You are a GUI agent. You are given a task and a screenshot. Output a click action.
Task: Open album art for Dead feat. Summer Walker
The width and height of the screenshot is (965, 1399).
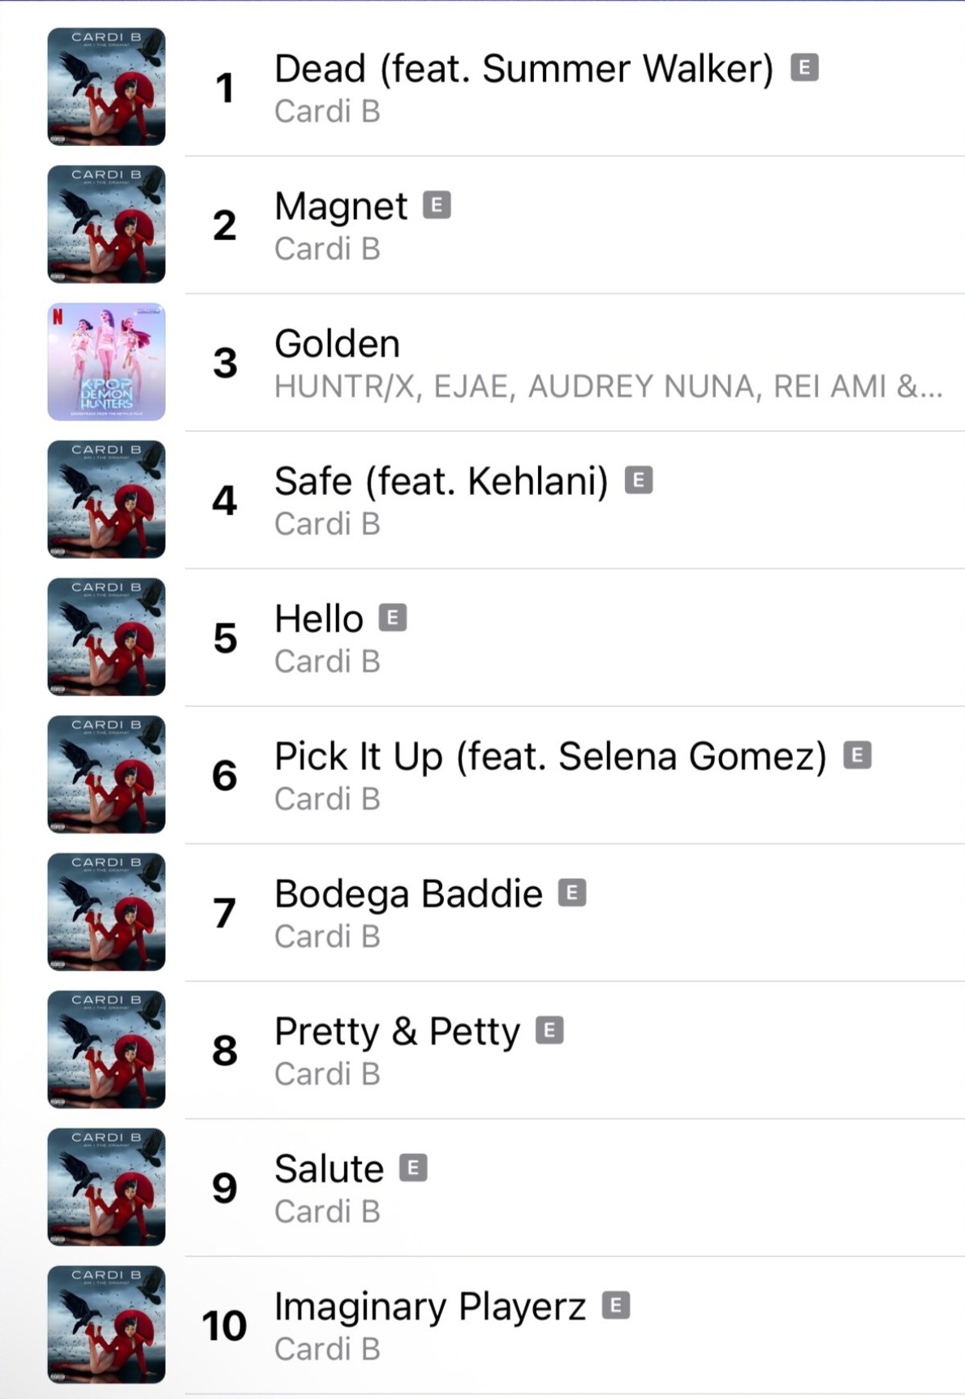click(106, 87)
